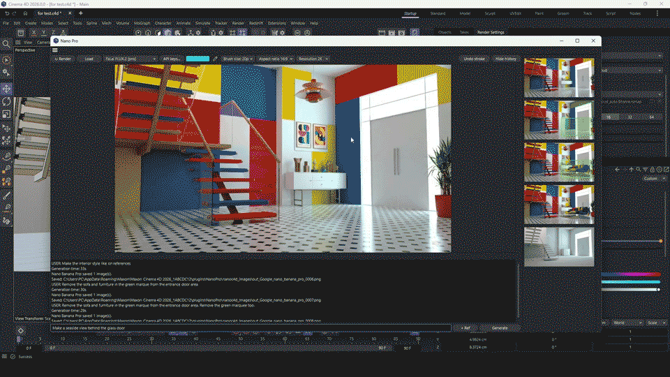Screen dimensions: 670x377
Task: Open the layout options three-dot menu
Action: [x=657, y=14]
